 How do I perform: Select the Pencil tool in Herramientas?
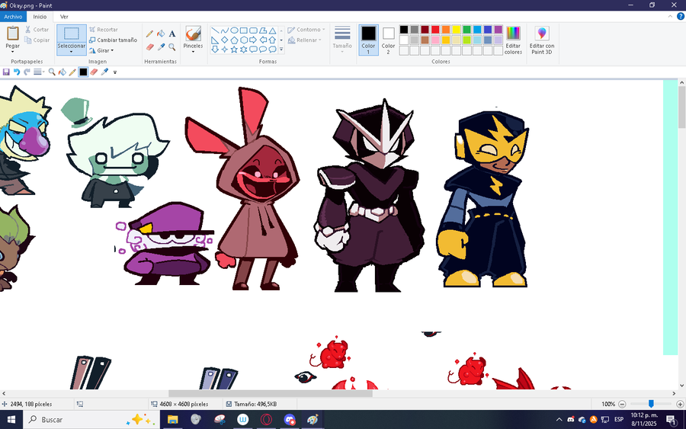pos(149,34)
